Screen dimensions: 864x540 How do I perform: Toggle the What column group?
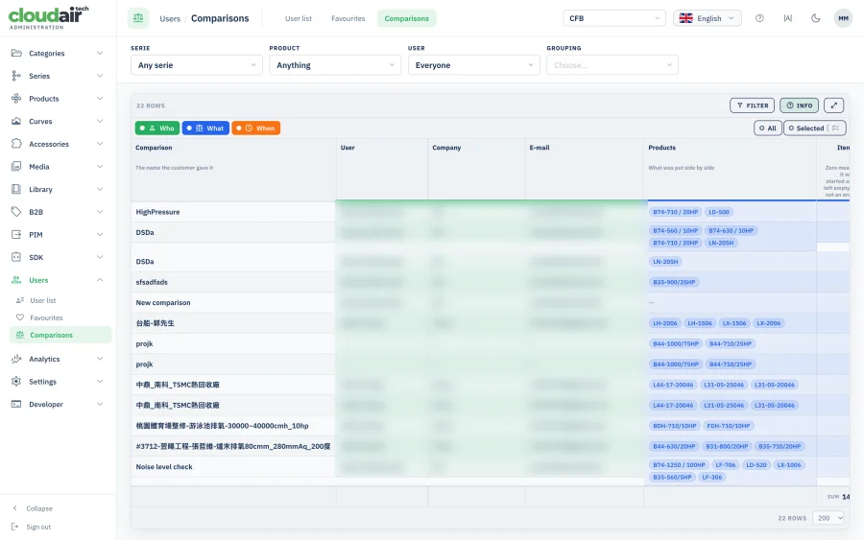(x=205, y=129)
